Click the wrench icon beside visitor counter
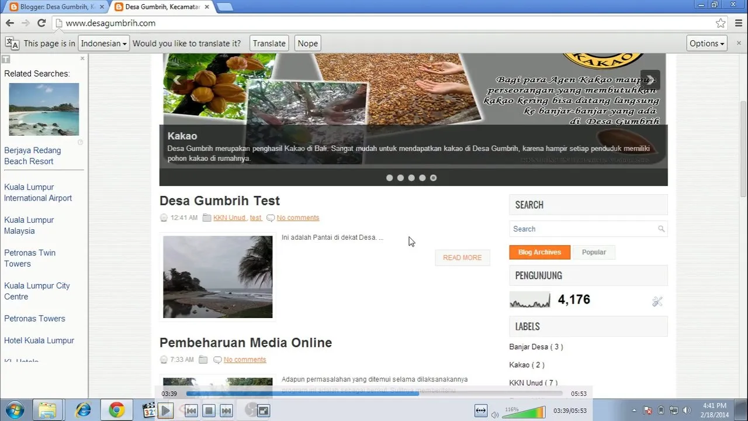Image resolution: width=748 pixels, height=421 pixels. (657, 302)
